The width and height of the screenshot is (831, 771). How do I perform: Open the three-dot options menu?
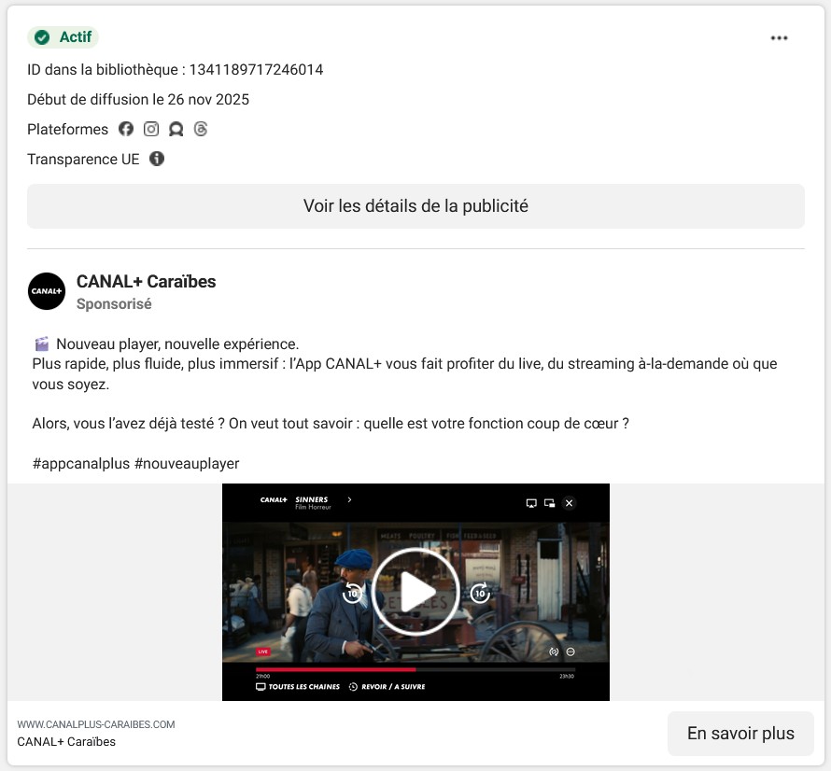[x=779, y=37]
